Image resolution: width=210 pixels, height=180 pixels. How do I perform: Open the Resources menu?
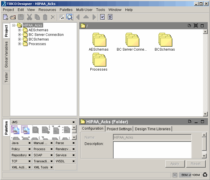(x=47, y=10)
